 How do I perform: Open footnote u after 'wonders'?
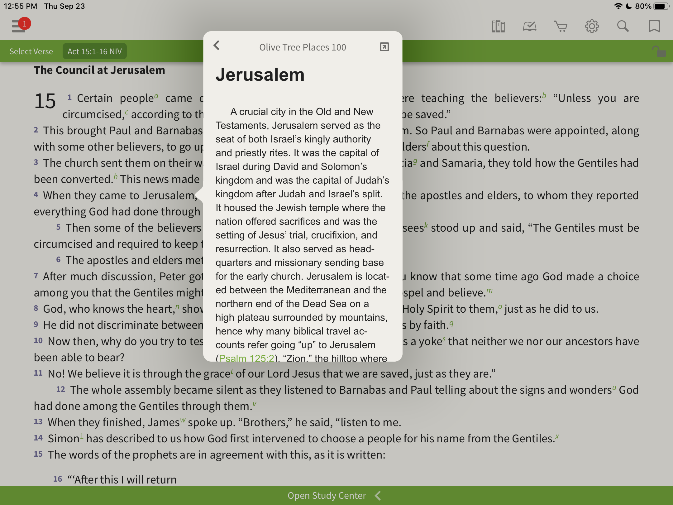[614, 387]
